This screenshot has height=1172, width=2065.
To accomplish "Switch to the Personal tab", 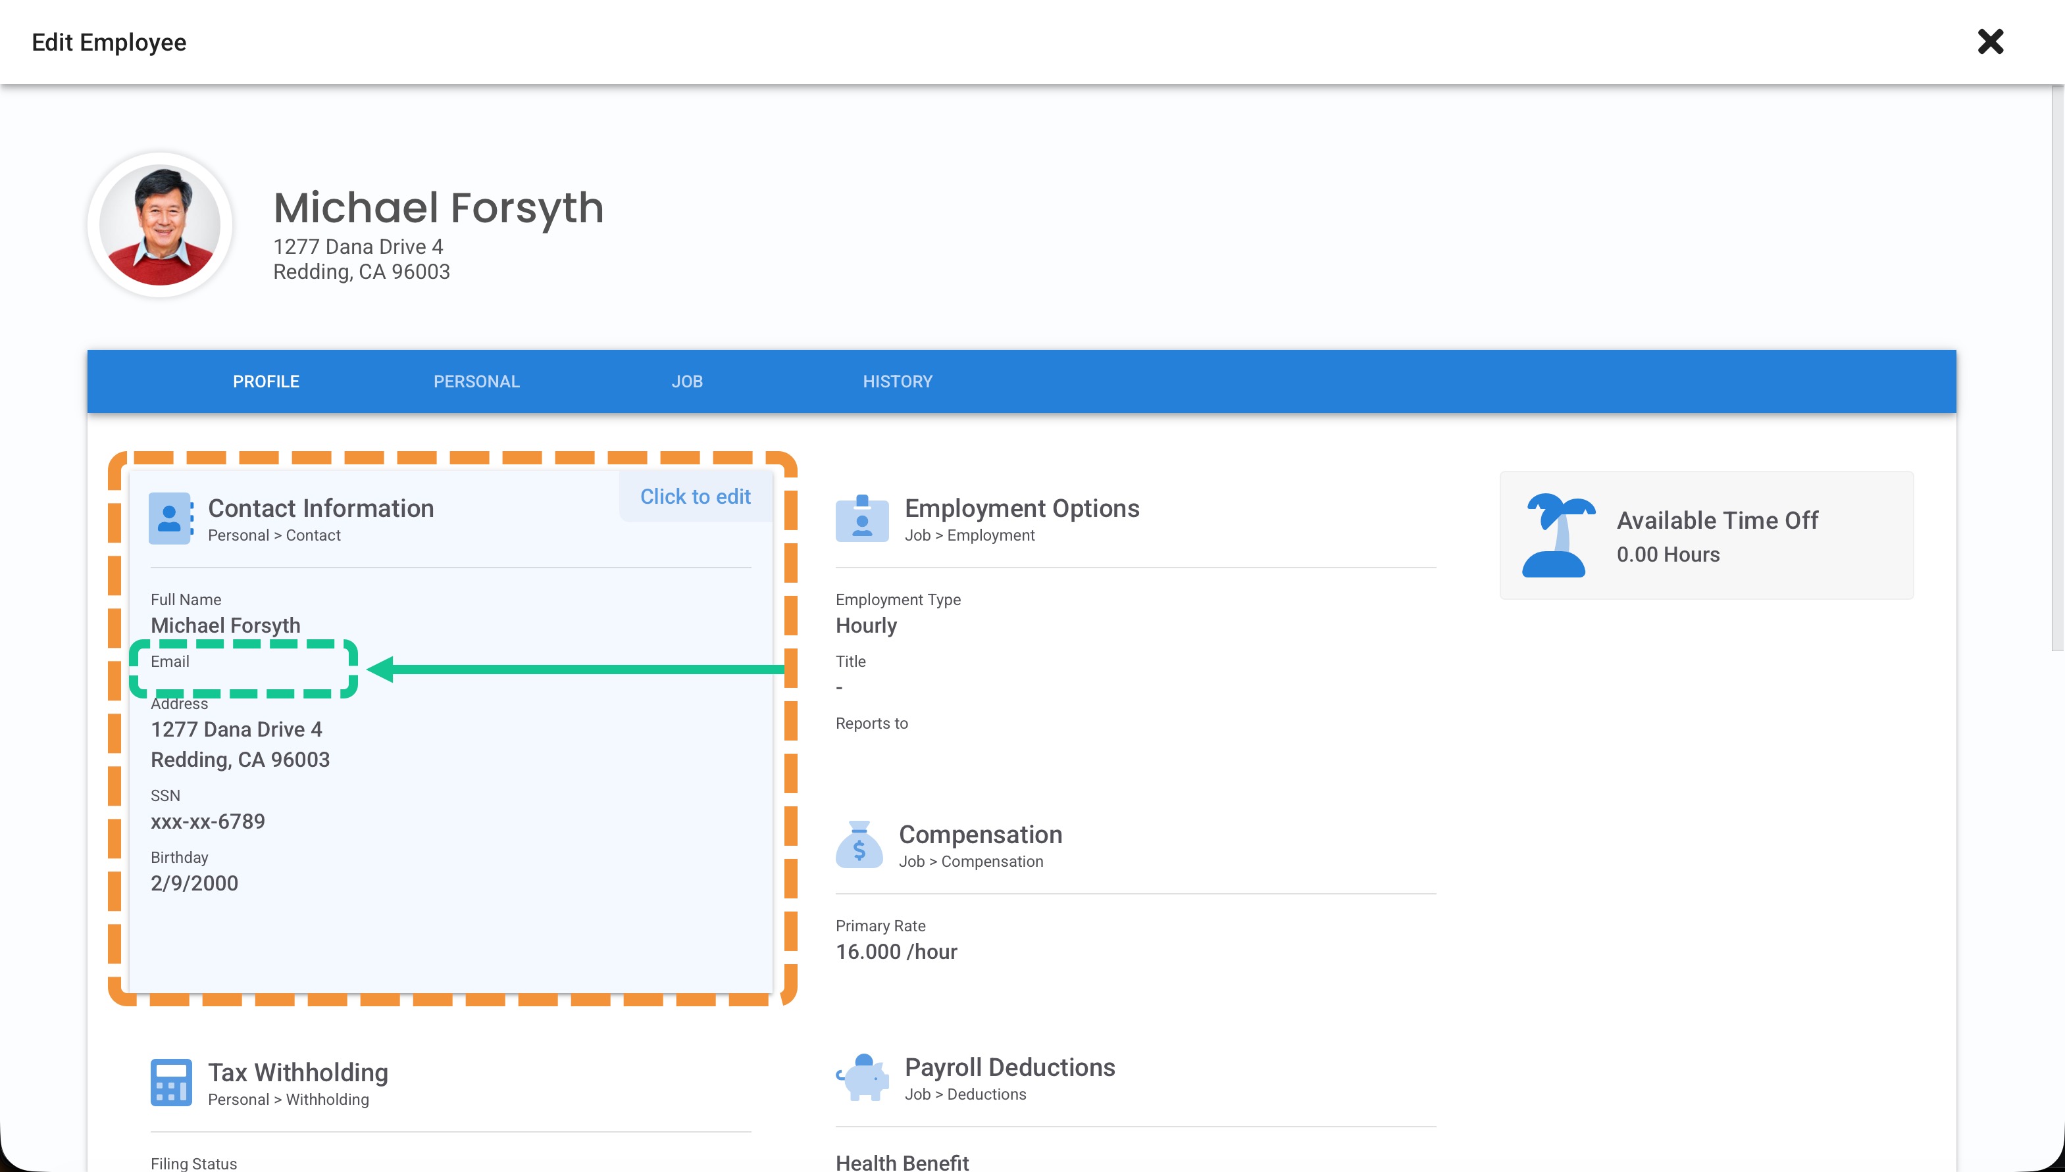I will (x=476, y=381).
